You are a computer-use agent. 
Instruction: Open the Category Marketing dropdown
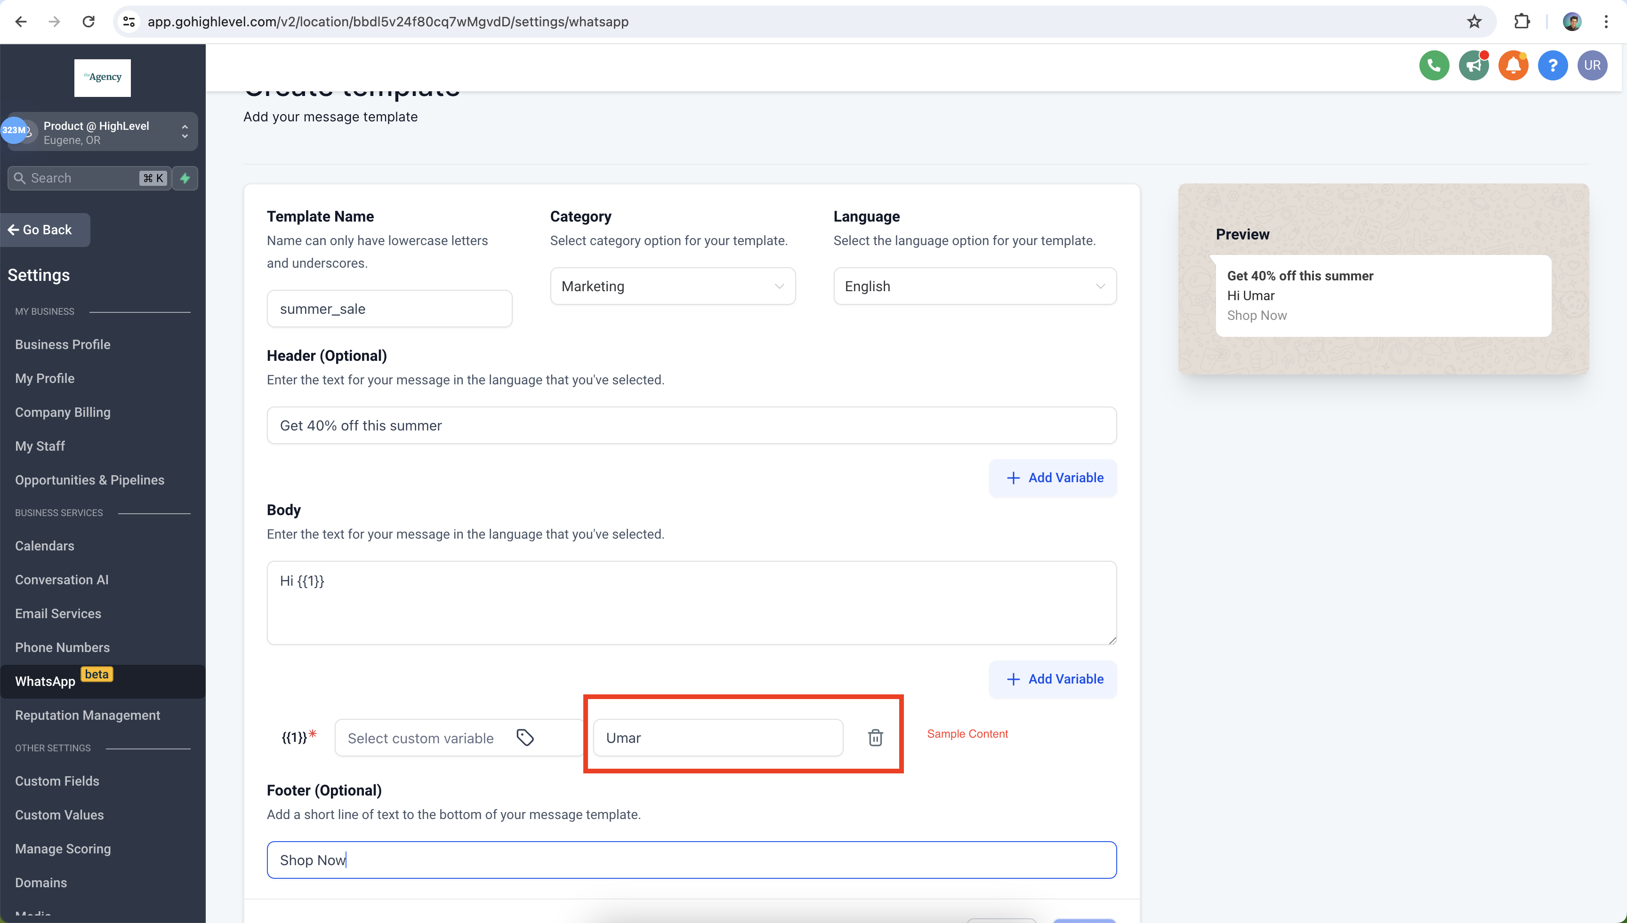672,286
